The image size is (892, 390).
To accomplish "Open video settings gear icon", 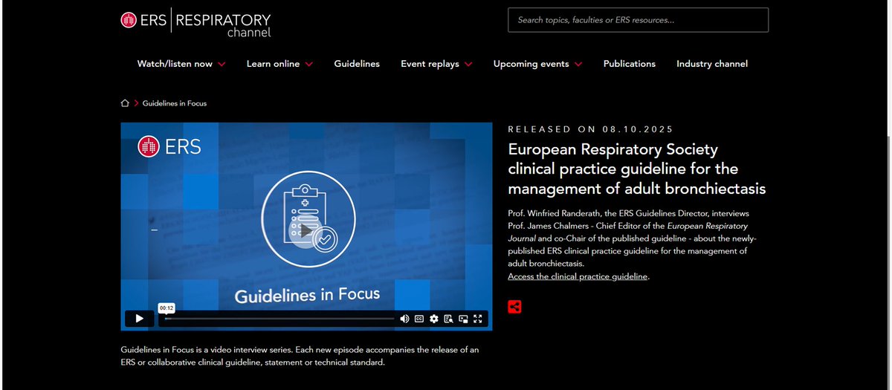I will [433, 319].
